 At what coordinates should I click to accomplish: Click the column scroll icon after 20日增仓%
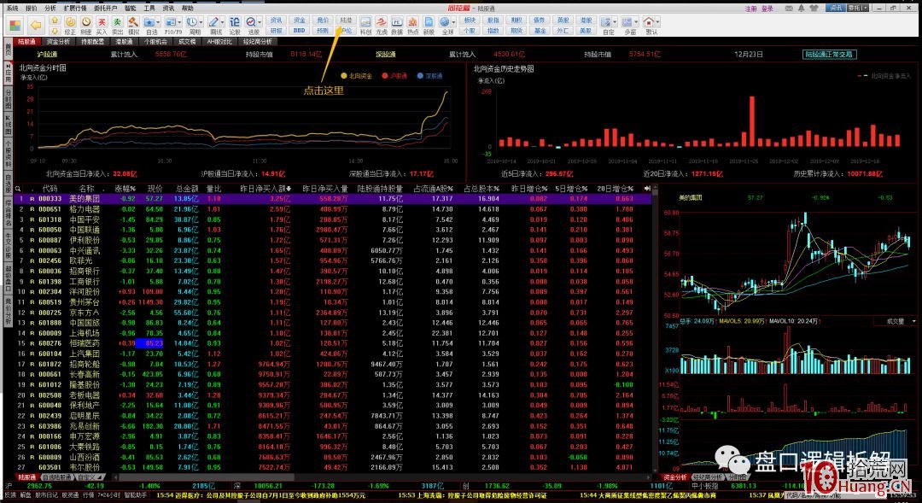647,189
